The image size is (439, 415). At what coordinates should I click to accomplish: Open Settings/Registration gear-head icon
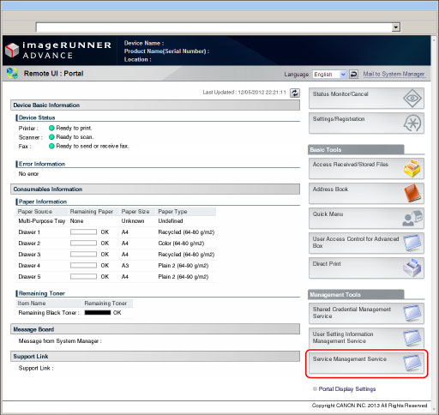(x=412, y=123)
